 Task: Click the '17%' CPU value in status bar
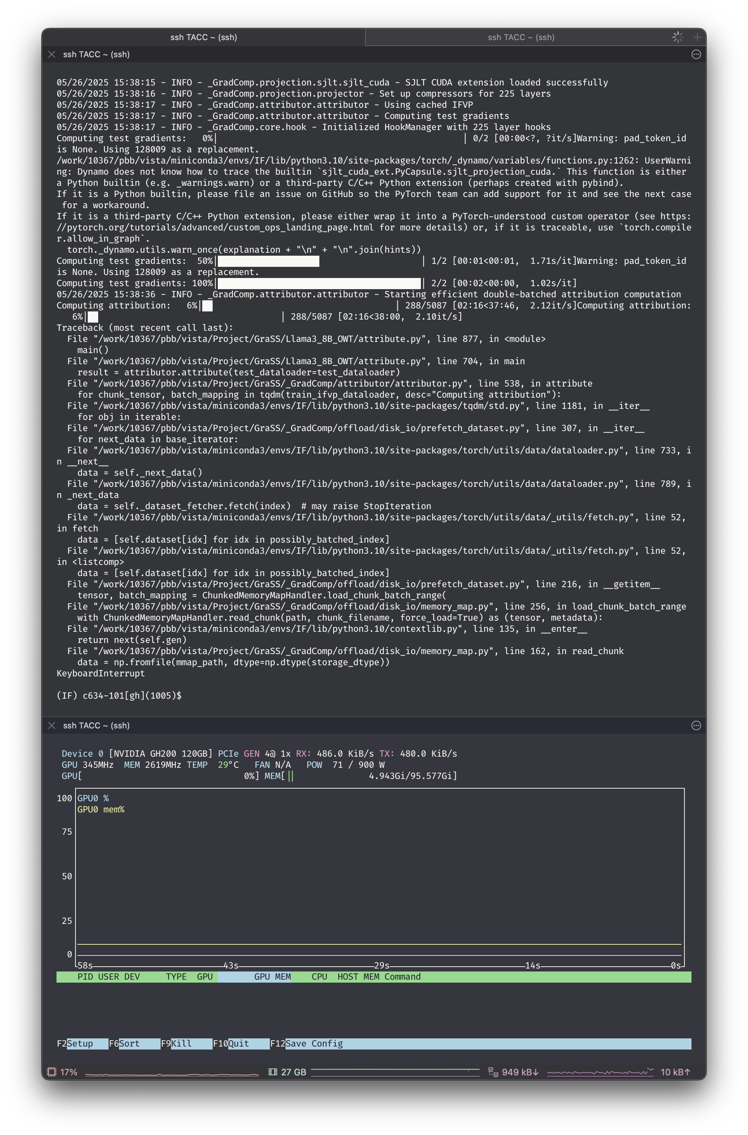click(x=69, y=1072)
